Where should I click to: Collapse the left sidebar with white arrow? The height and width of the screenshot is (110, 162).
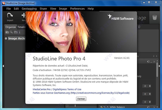click(x=3, y=66)
